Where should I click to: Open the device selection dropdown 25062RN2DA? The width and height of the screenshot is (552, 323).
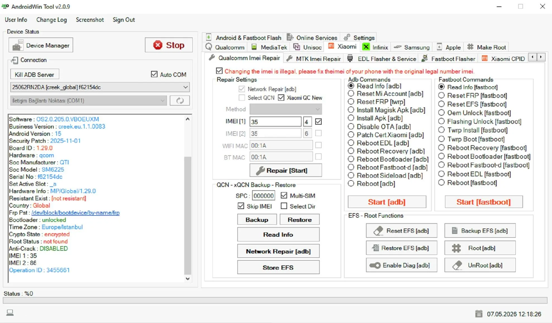pyautogui.click(x=100, y=87)
